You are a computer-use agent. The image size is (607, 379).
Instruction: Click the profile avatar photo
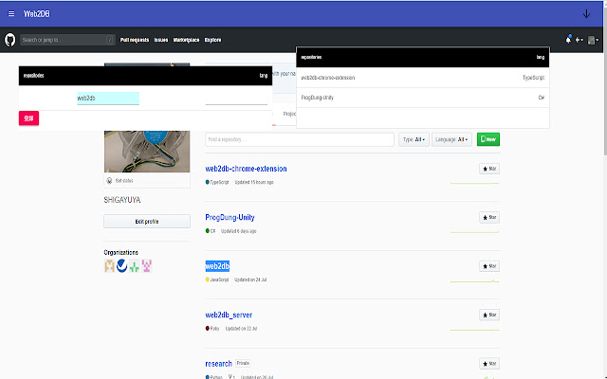tap(147, 152)
